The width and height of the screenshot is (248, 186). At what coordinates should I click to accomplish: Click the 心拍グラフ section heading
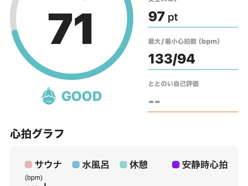(x=37, y=134)
